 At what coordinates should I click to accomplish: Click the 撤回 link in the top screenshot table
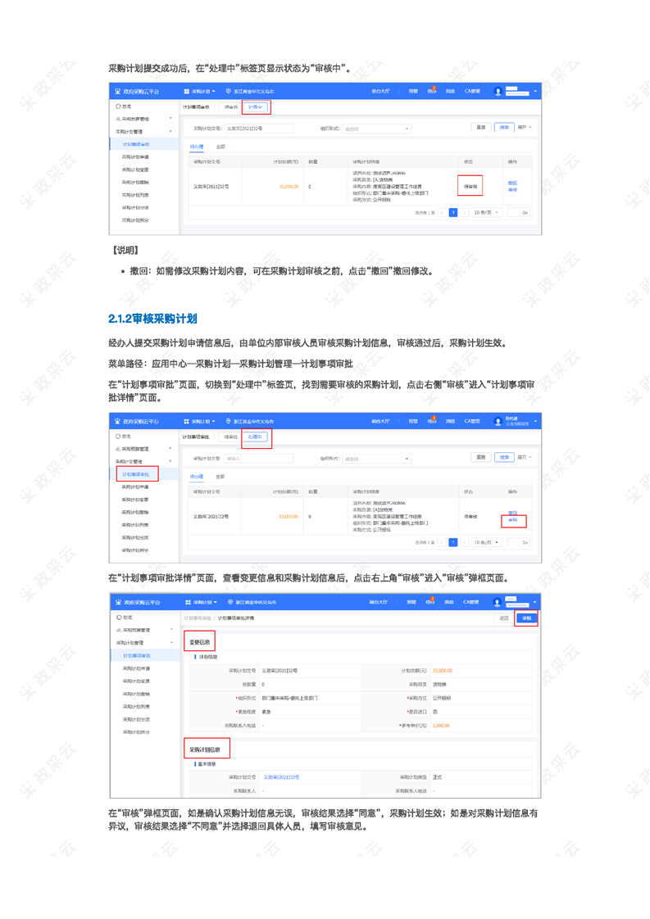[x=512, y=183]
